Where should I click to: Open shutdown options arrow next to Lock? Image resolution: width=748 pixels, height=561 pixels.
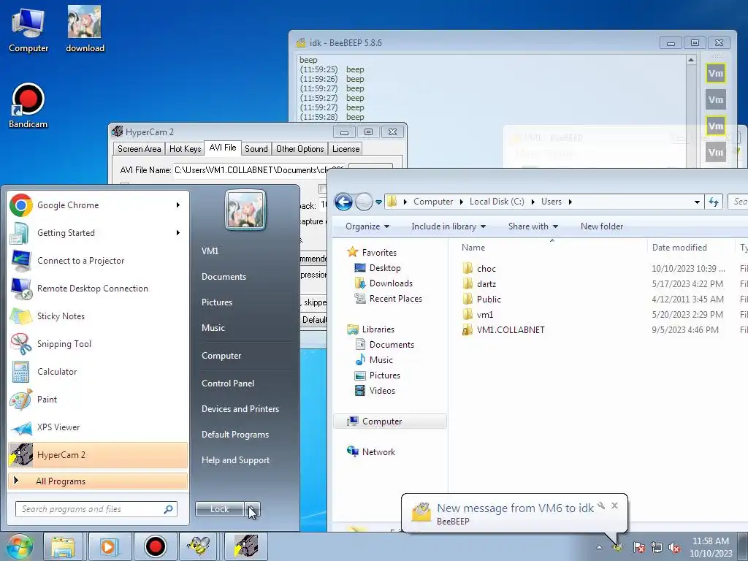(253, 509)
